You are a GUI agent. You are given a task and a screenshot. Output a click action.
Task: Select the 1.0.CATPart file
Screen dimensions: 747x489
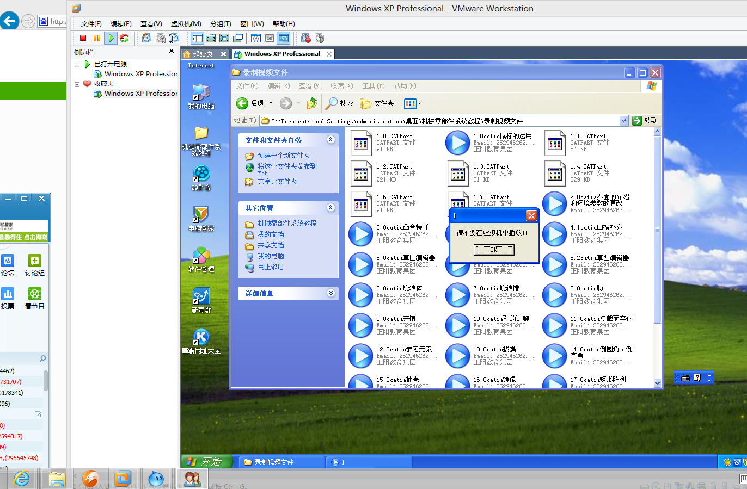[383, 143]
